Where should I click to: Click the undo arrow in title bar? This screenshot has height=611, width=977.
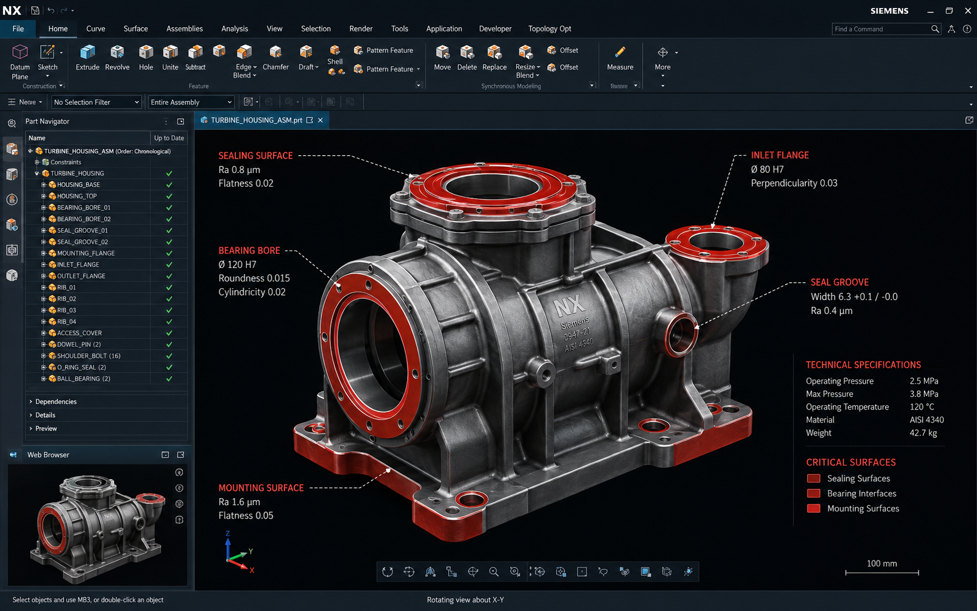tap(51, 10)
